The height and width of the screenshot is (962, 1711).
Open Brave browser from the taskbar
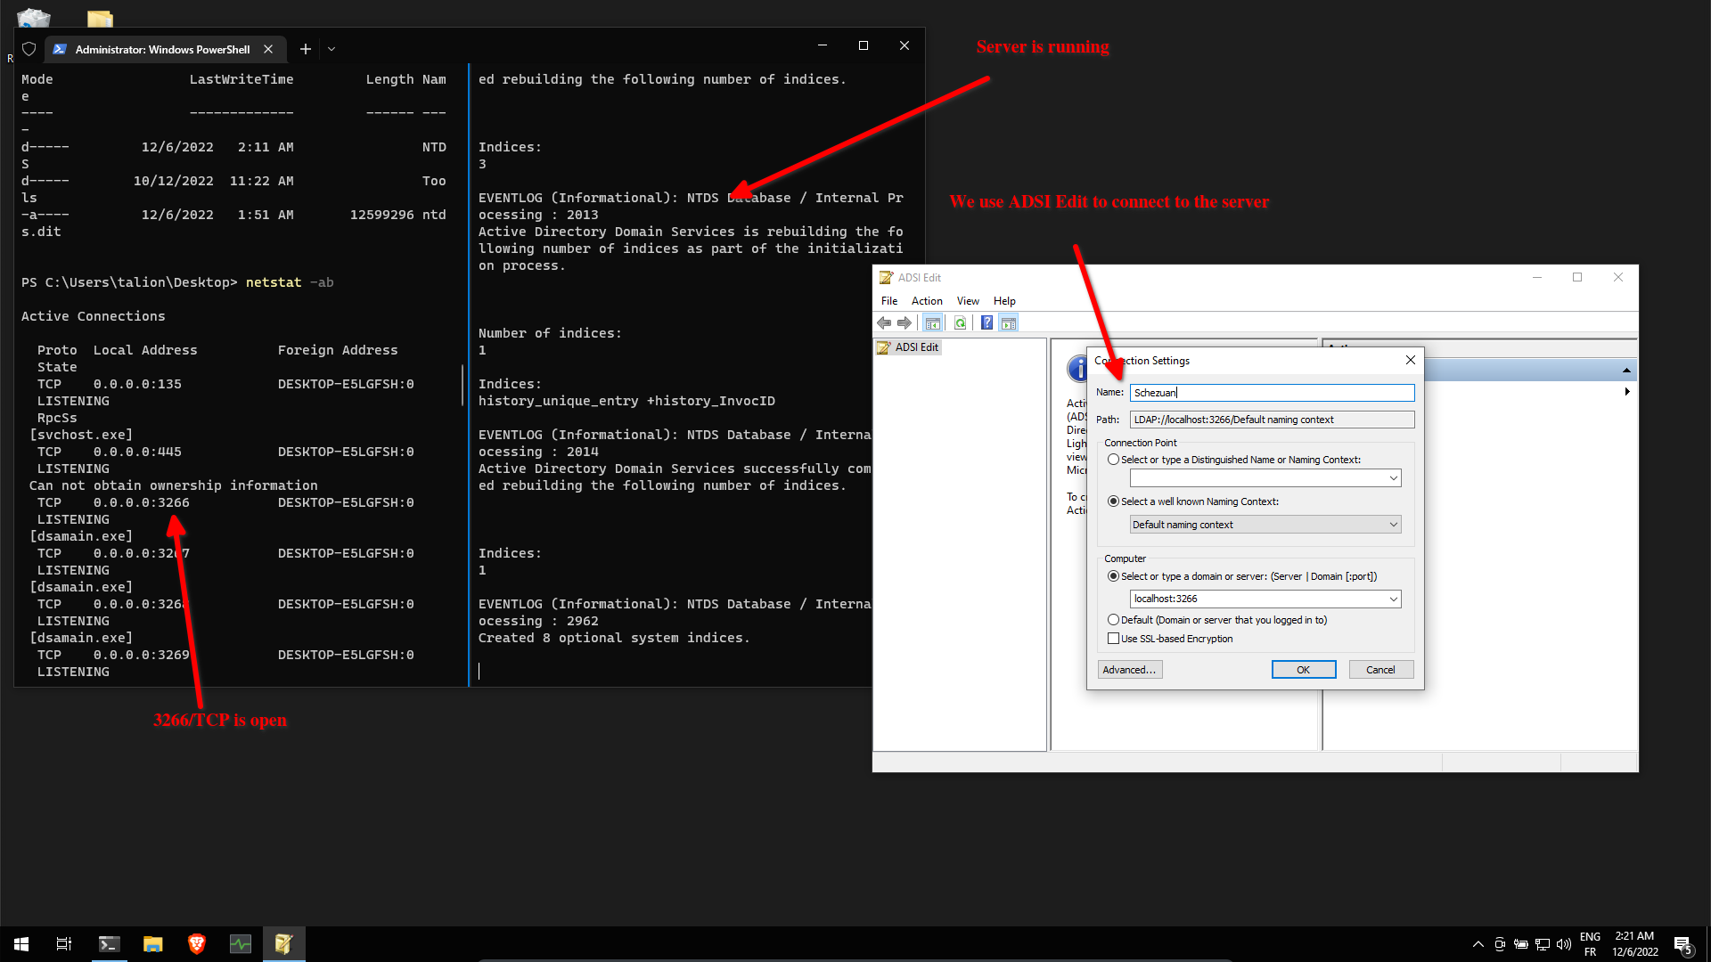click(x=197, y=944)
